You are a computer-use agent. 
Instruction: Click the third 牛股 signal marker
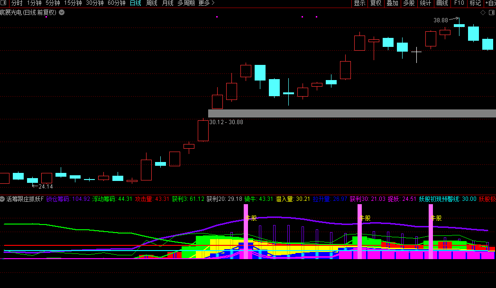(x=436, y=218)
